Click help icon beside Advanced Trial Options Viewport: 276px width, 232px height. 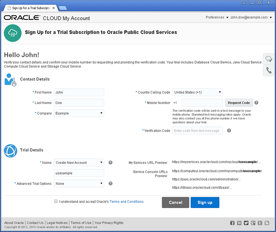point(110,183)
